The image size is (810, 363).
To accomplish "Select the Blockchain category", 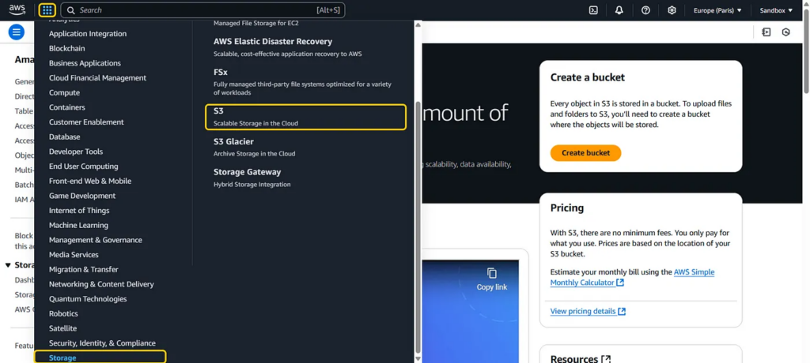I will point(67,48).
